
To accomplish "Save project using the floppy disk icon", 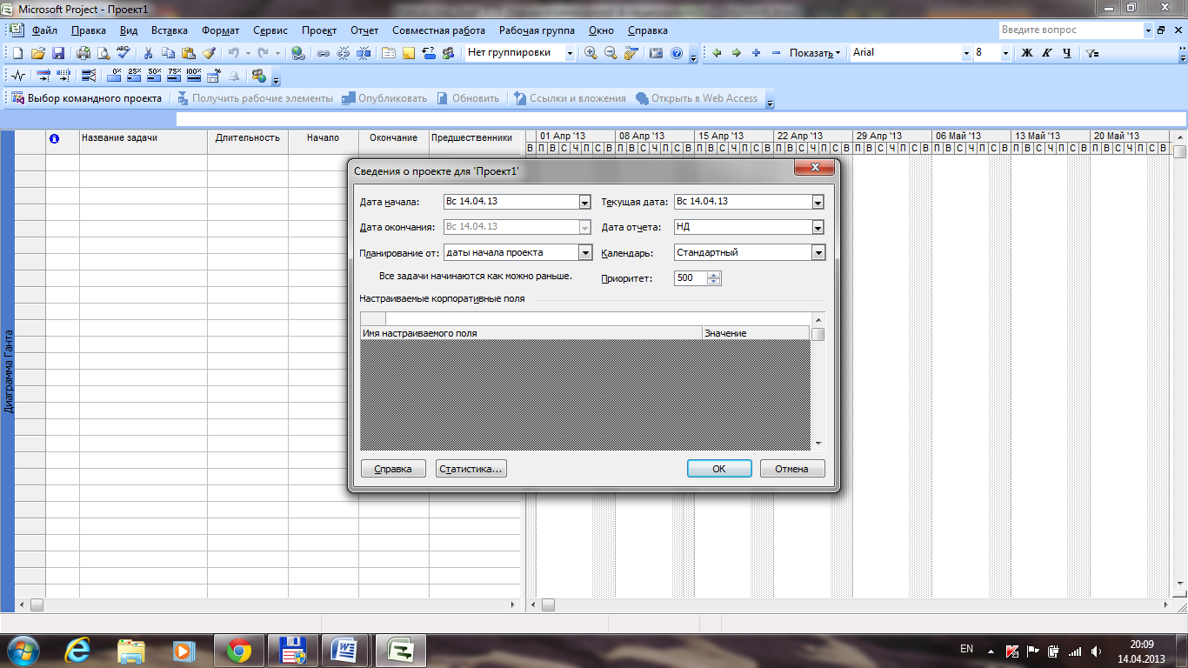I will pyautogui.click(x=58, y=53).
